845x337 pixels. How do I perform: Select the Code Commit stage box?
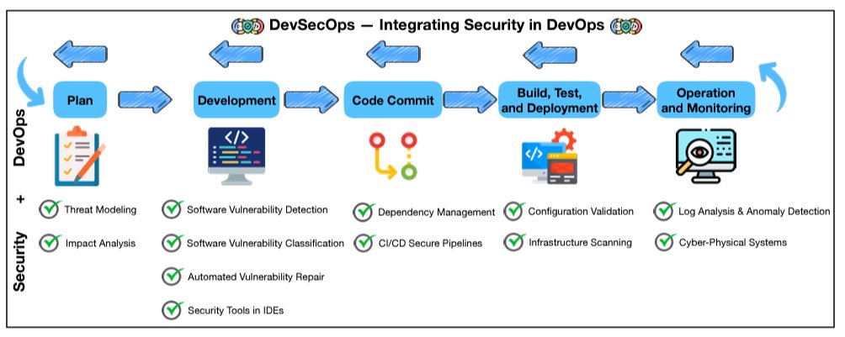click(393, 100)
